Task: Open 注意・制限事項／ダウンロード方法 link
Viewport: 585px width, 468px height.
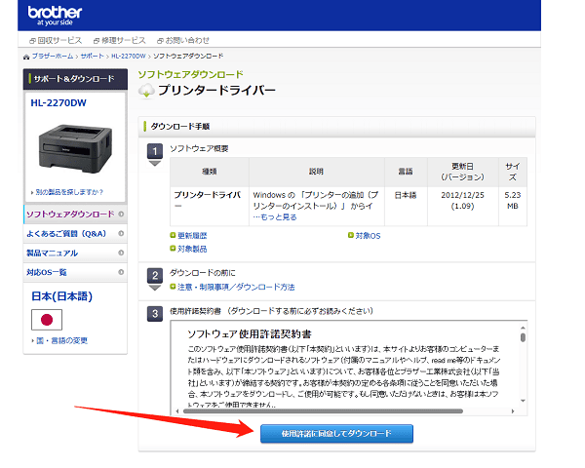Action: tap(236, 288)
